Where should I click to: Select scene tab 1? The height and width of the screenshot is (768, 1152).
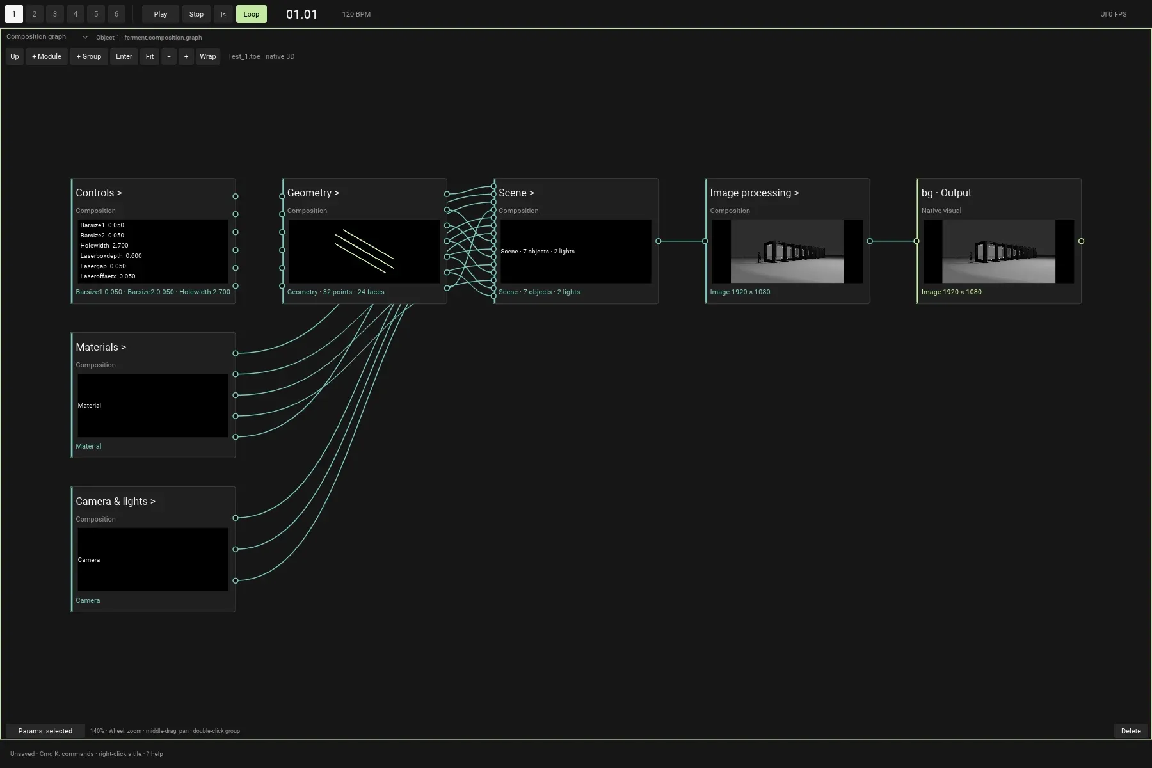[x=13, y=14]
